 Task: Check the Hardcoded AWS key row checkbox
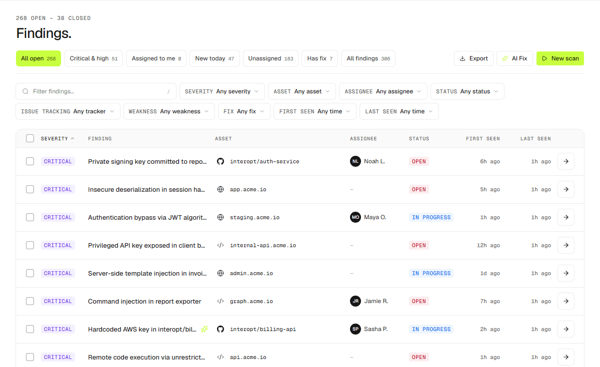[x=30, y=329]
